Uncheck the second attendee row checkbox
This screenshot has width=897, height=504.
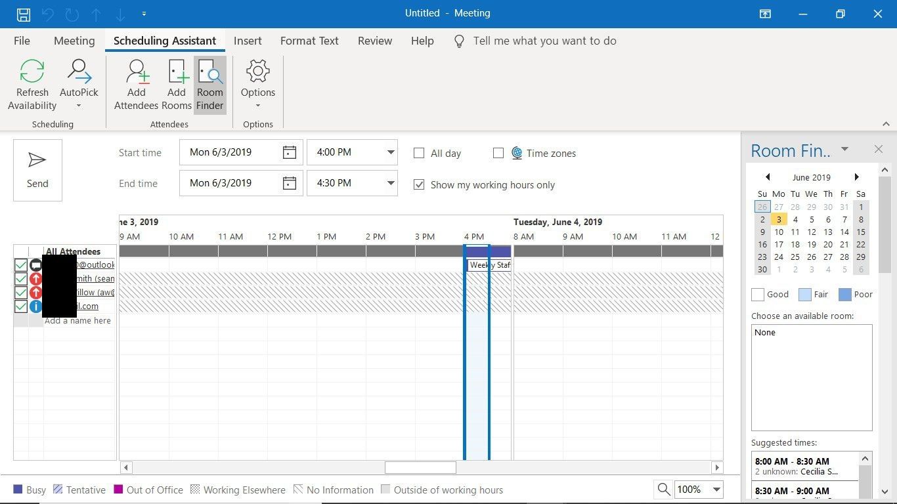[21, 279]
